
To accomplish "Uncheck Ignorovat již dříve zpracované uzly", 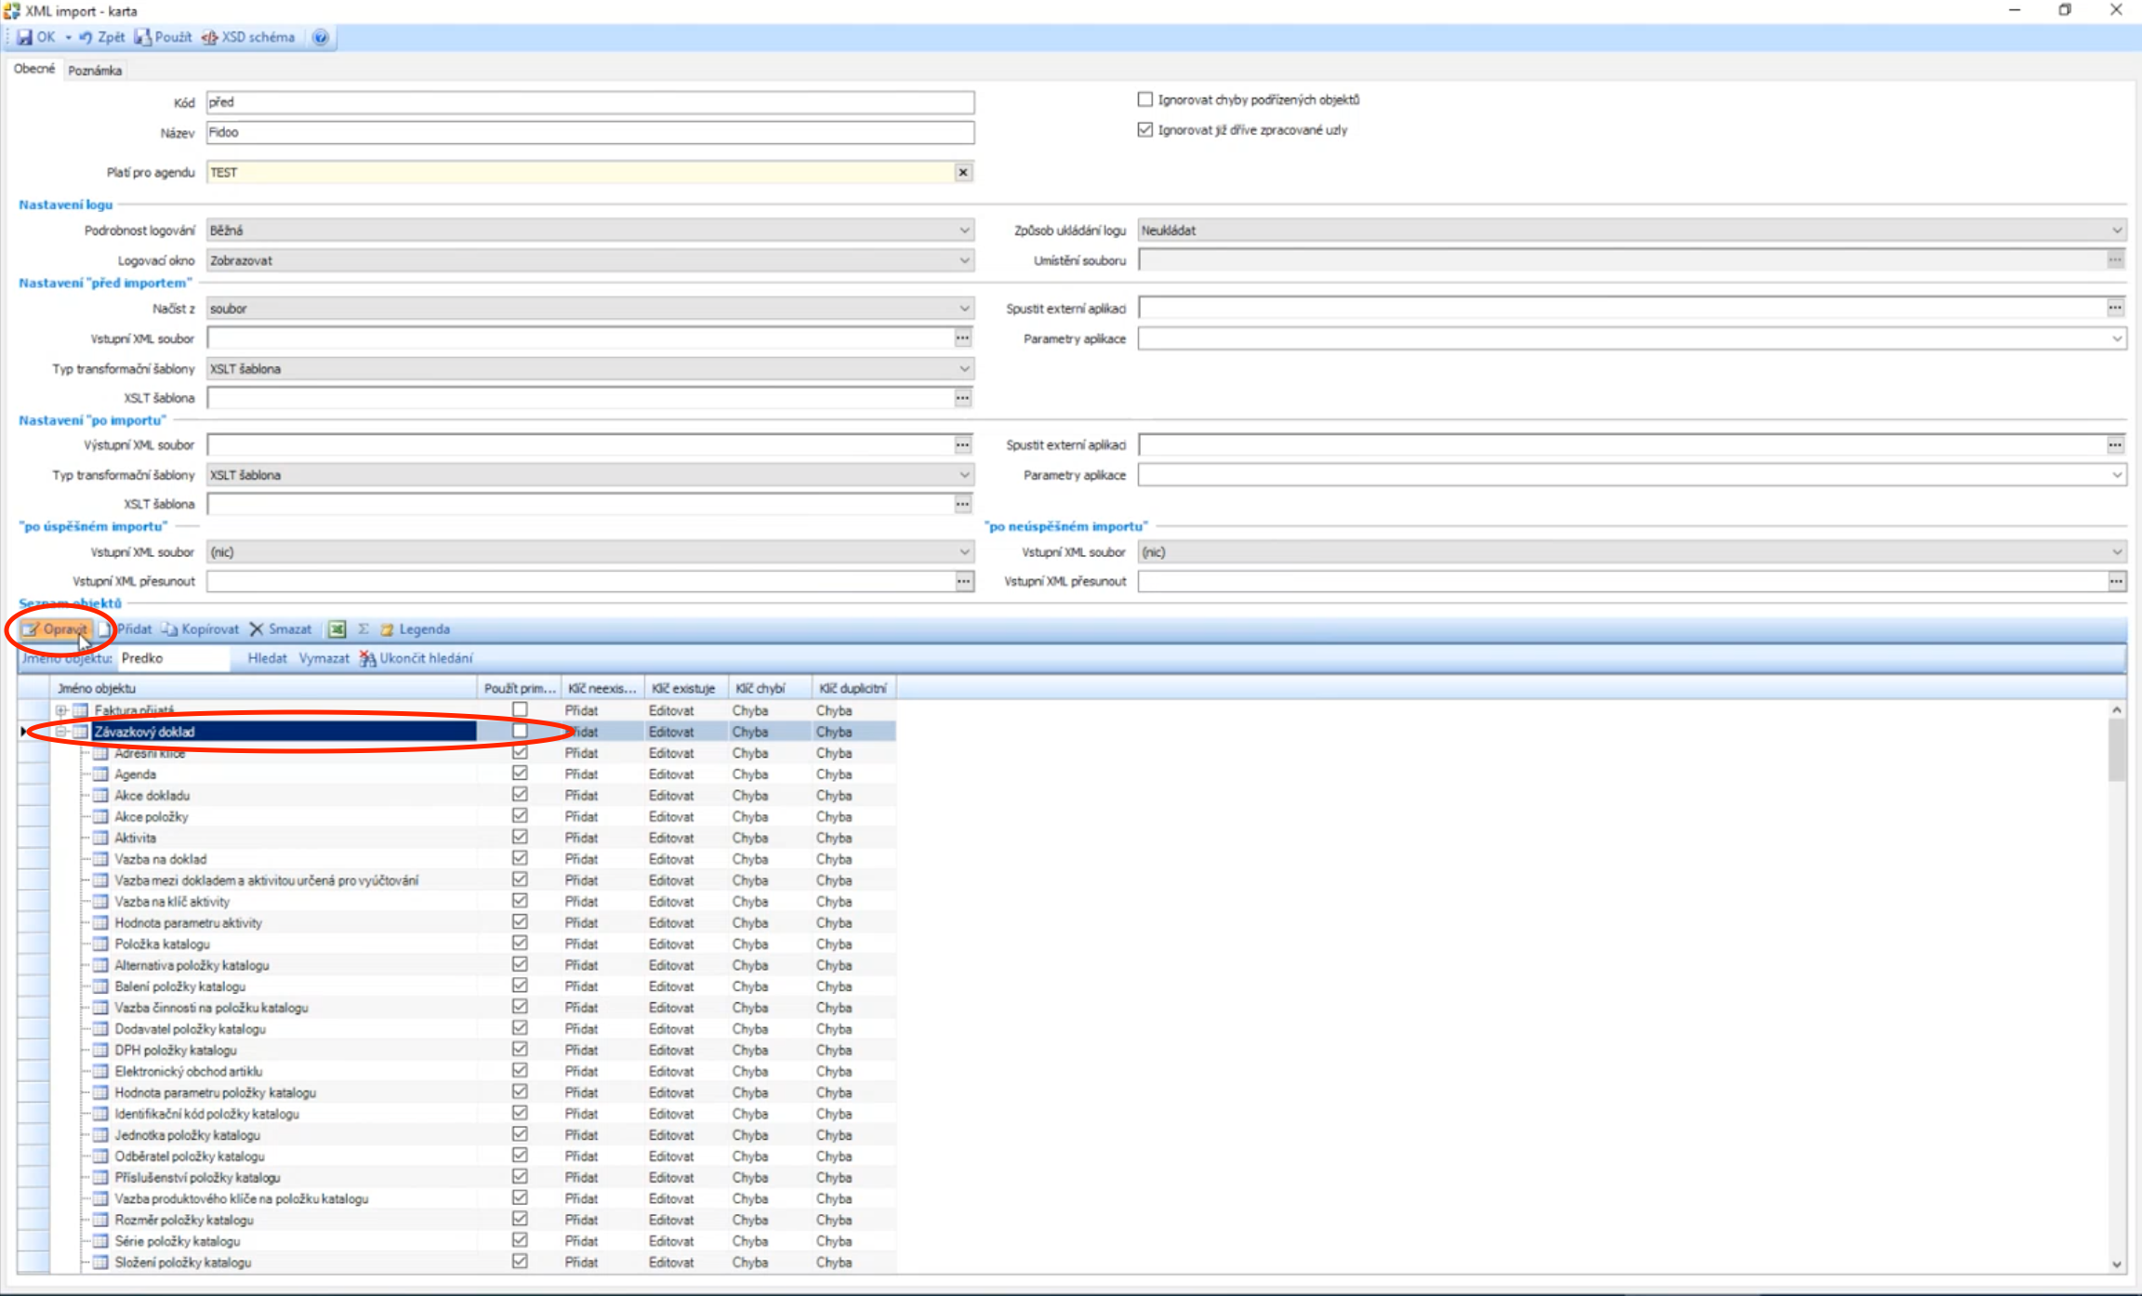I will click(x=1145, y=129).
